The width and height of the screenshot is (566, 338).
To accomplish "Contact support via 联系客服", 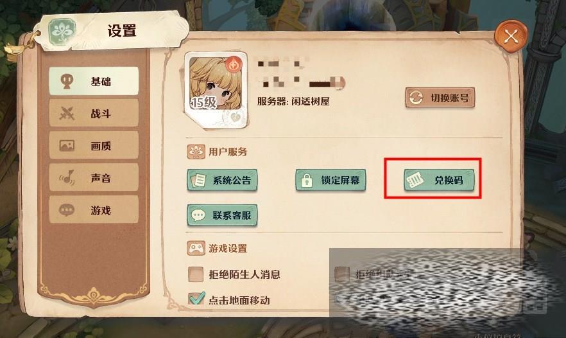I will (222, 215).
